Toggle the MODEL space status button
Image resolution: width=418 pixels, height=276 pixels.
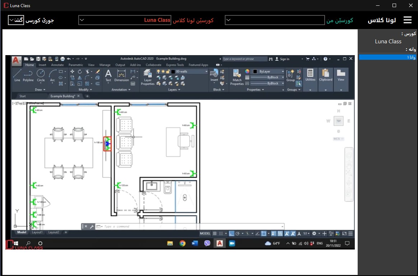pyautogui.click(x=205, y=233)
